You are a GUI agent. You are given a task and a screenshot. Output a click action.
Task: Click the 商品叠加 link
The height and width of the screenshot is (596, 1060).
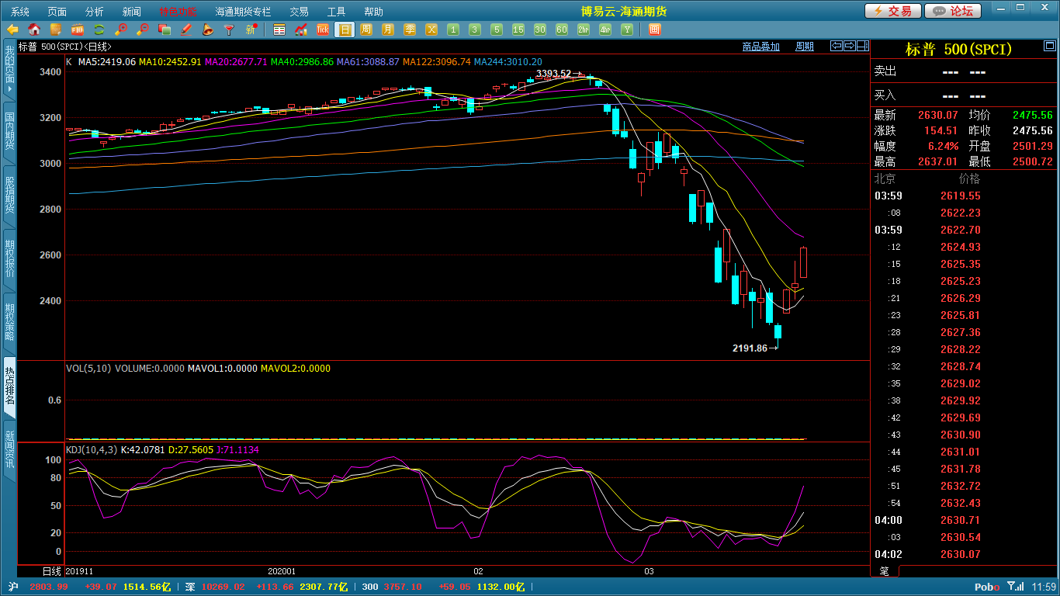(x=760, y=47)
